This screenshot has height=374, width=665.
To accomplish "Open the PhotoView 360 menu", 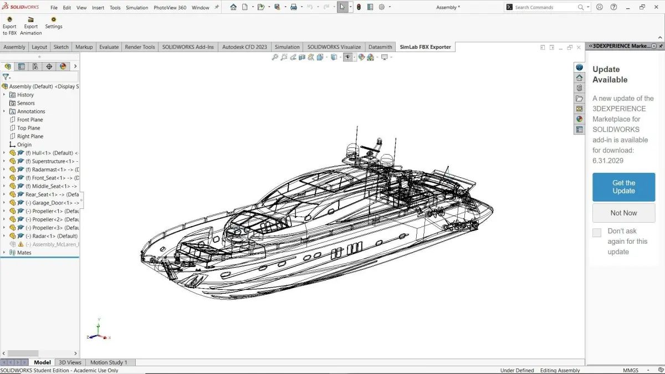I will click(170, 8).
